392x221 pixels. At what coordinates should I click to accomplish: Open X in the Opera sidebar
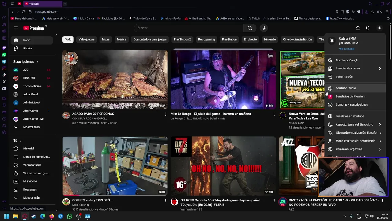click(x=4, y=82)
